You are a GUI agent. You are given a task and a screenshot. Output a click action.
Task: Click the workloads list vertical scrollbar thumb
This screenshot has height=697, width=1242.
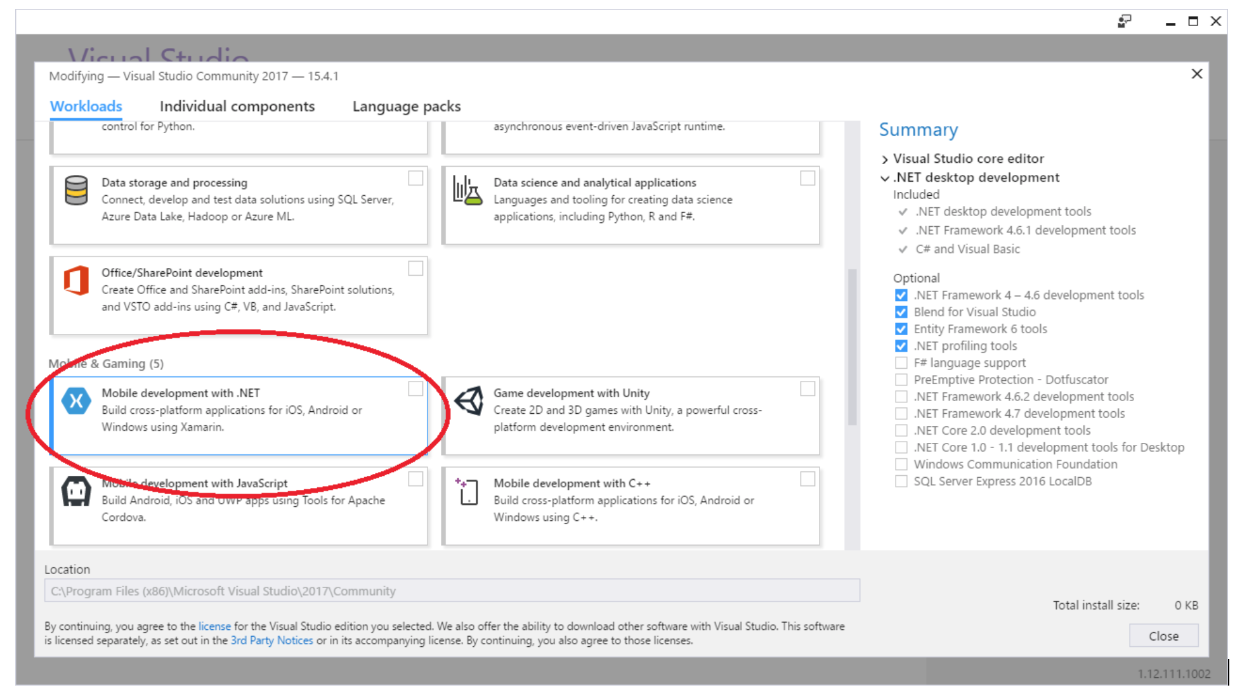853,347
